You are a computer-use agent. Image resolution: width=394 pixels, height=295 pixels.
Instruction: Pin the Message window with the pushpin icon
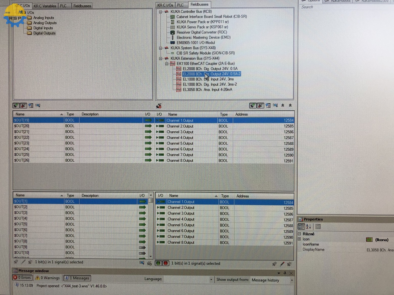285,273
